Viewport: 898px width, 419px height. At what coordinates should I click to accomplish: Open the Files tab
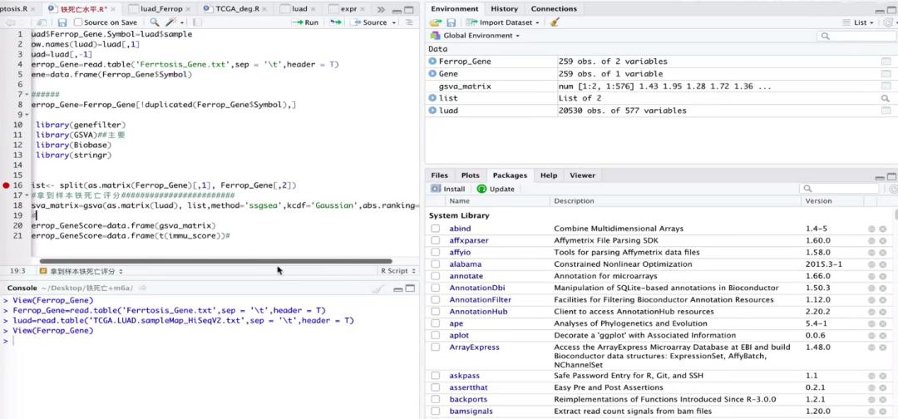[x=439, y=175]
